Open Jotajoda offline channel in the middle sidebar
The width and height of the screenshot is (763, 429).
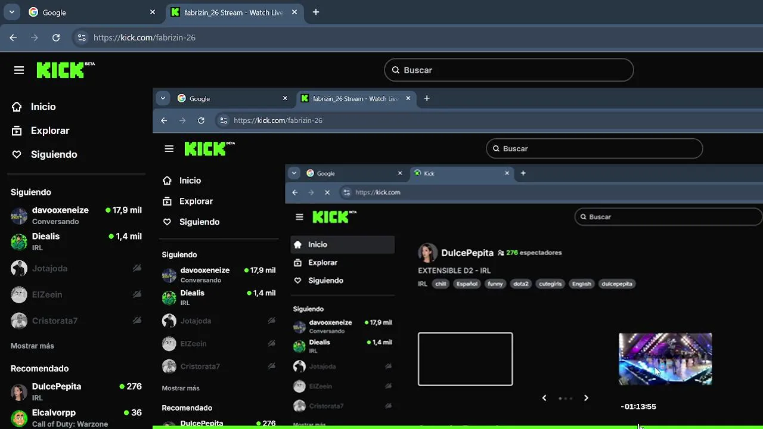coord(219,321)
